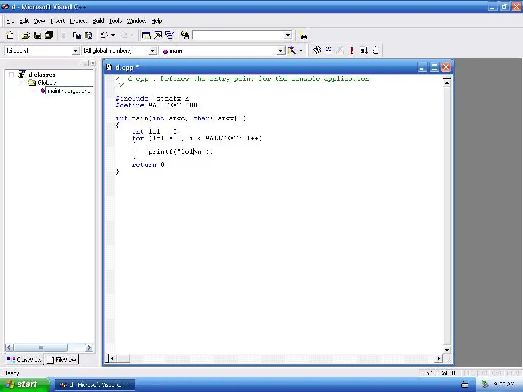
Task: Click the workspace panel horizontal scrollbar thumb
Action: coord(41,348)
